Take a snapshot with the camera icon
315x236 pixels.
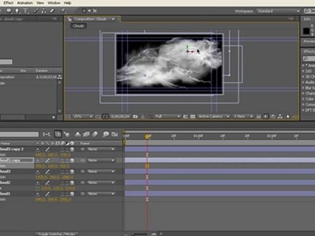[135, 117]
